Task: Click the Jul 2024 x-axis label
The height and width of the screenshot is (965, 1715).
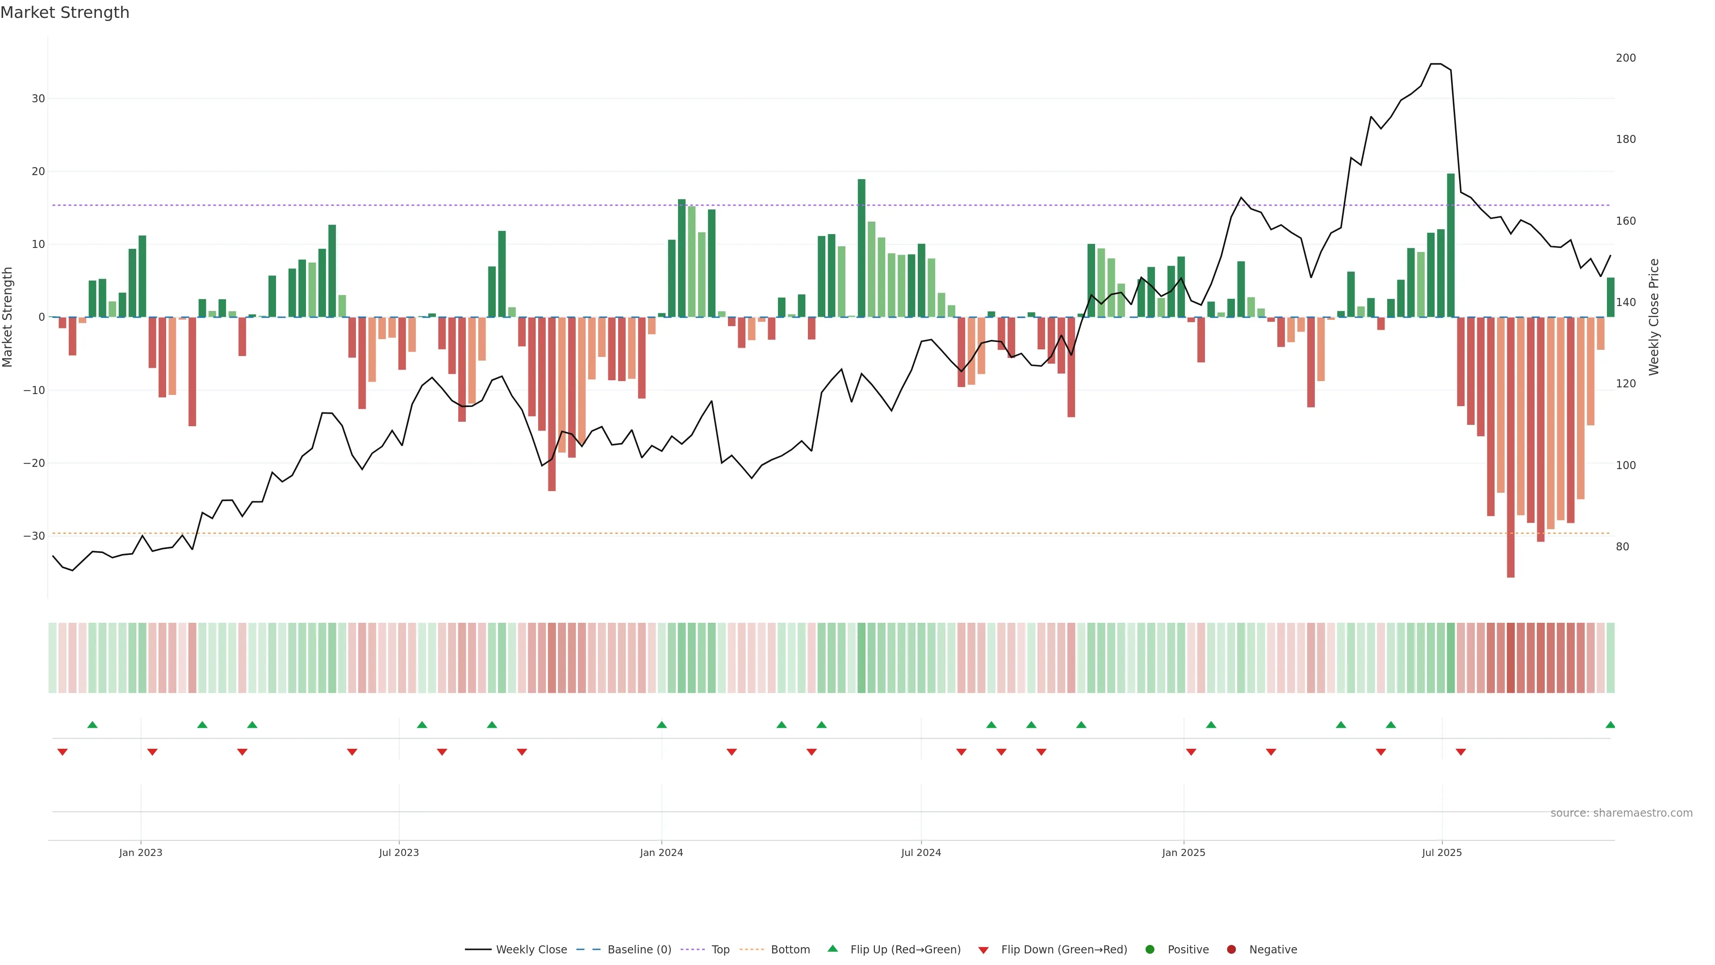Action: [x=921, y=852]
